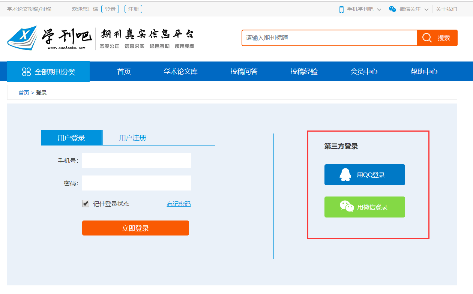Click the WeChat icon beside 微信关注
This screenshot has height=294, width=473.
pos(392,9)
